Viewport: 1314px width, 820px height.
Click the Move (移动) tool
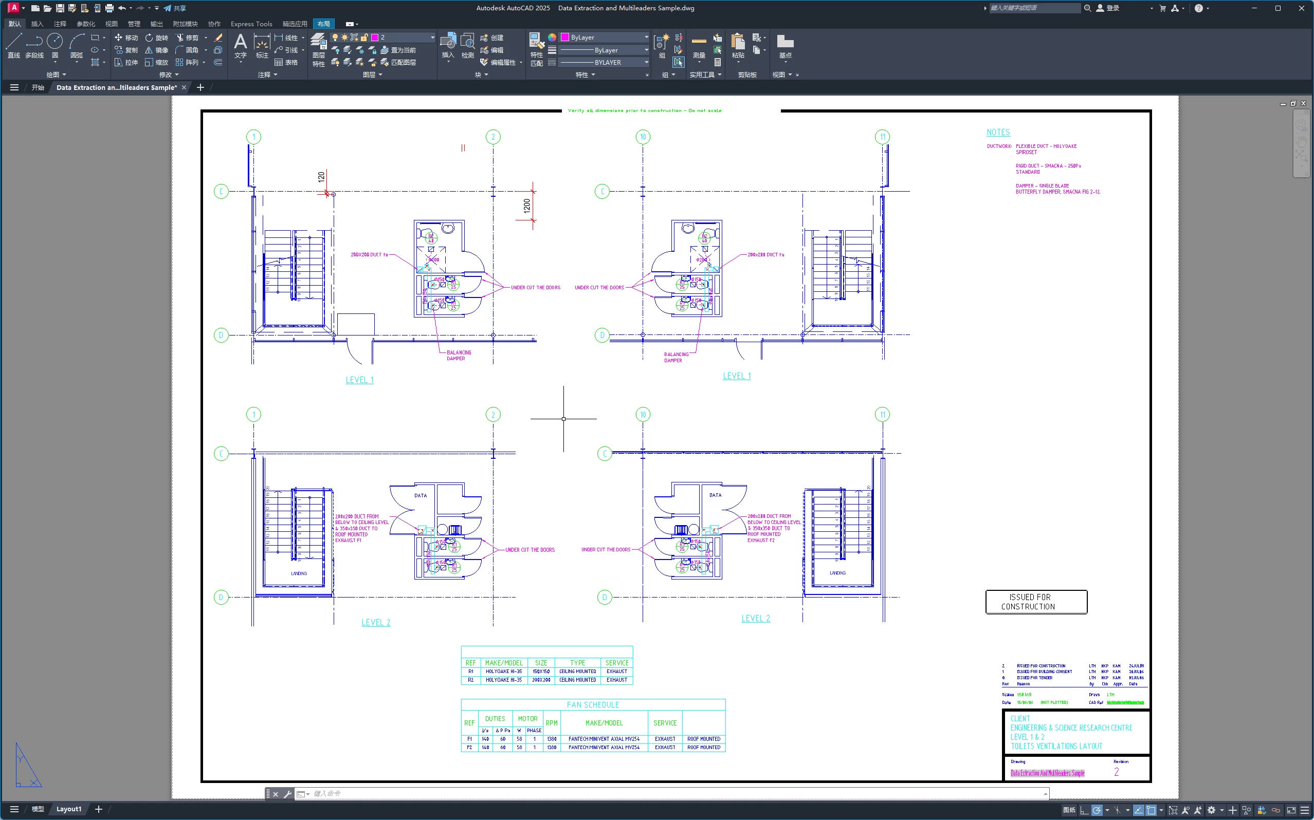coord(126,38)
